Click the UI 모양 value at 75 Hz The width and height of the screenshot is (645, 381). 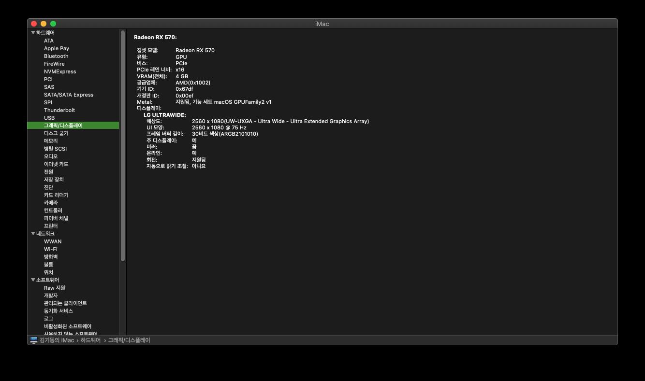click(219, 127)
